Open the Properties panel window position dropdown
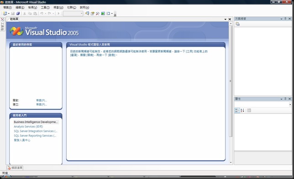 tap(281, 99)
